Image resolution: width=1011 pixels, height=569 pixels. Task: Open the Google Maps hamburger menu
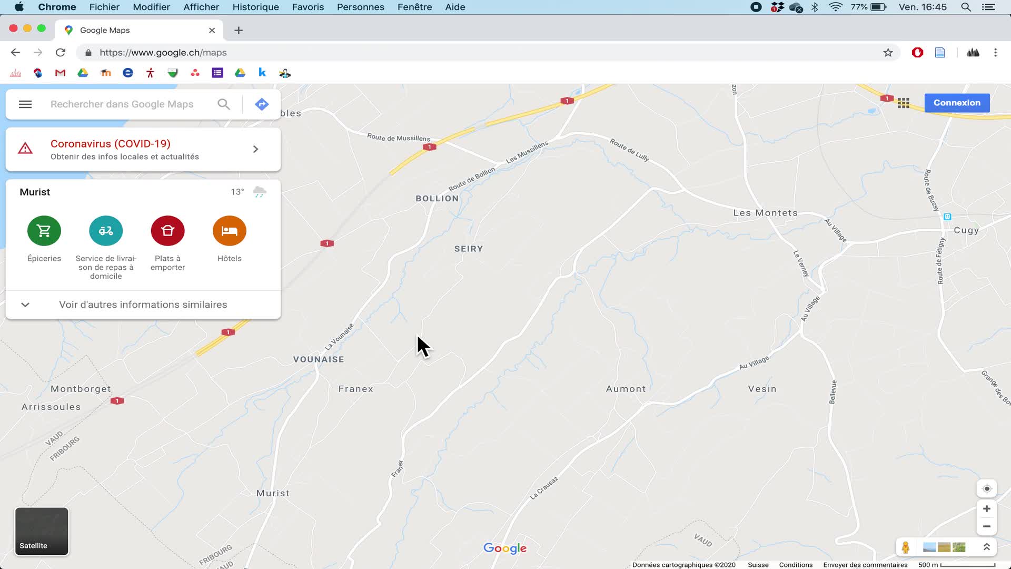(25, 104)
